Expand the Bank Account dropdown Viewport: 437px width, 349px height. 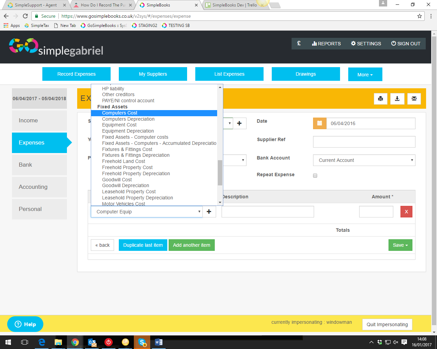[x=364, y=160]
